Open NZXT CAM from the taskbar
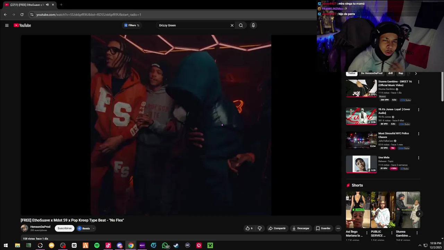 142,245
